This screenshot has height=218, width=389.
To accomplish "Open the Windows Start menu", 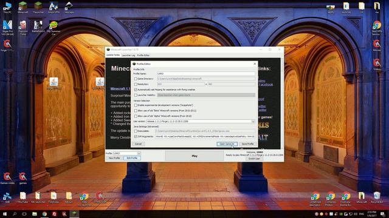I will (5, 214).
